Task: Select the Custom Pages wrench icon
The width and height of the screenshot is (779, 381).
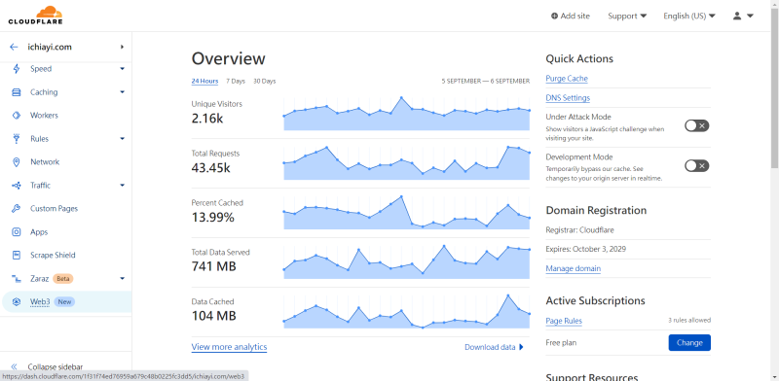Action: click(x=17, y=209)
